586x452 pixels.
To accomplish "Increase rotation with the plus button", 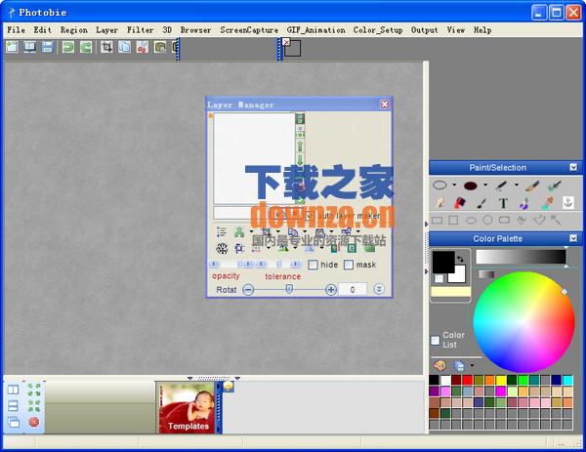I will click(331, 290).
